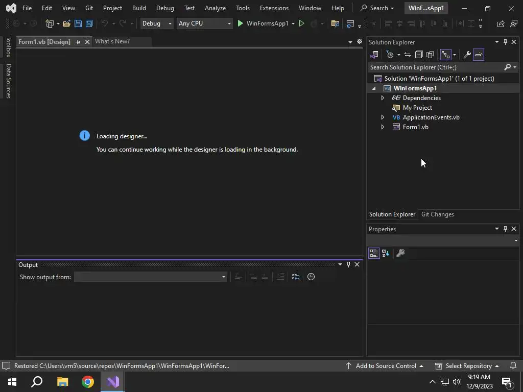Open the Toolbox side tab
The height and width of the screenshot is (392, 523).
tap(8, 47)
